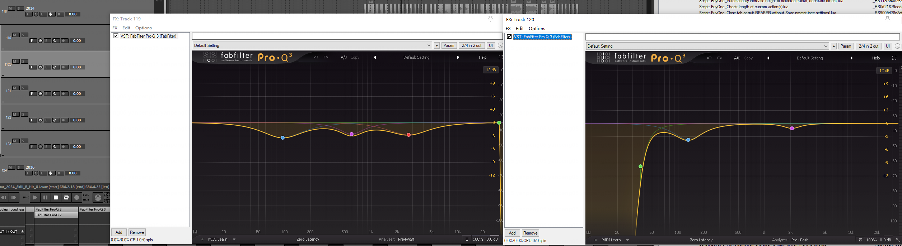Image resolution: width=902 pixels, height=246 pixels.
Task: Uncheck the FabFilter Pro-Q 3 plugin in FX: Track 119
Action: pyautogui.click(x=116, y=36)
